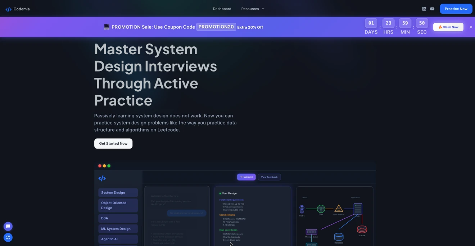
Task: Click the View Feedback button in mockup
Action: coord(269,177)
